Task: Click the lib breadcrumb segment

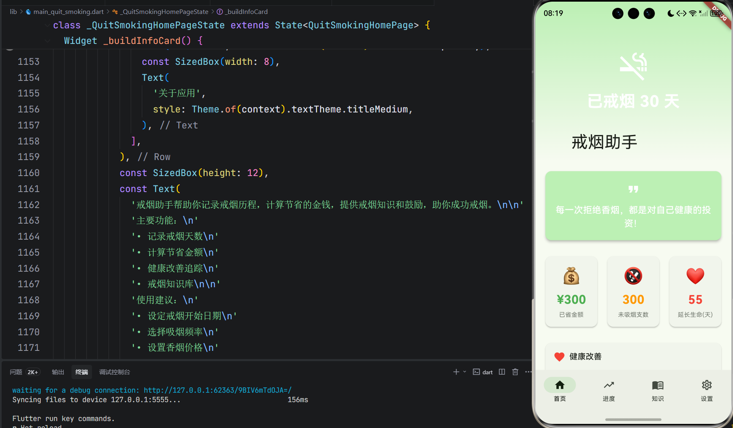Action: (x=14, y=11)
